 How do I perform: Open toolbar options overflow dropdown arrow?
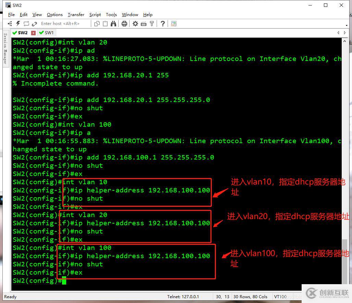tap(347, 25)
